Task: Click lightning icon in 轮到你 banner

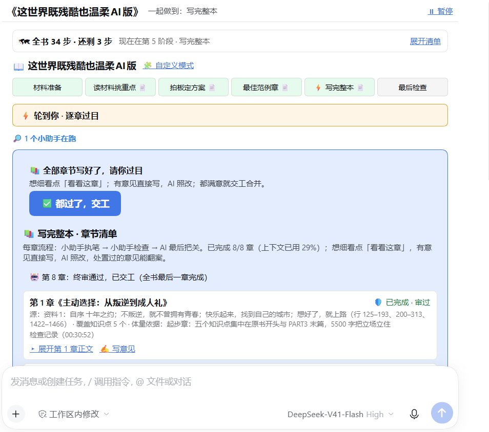Action: pos(26,116)
